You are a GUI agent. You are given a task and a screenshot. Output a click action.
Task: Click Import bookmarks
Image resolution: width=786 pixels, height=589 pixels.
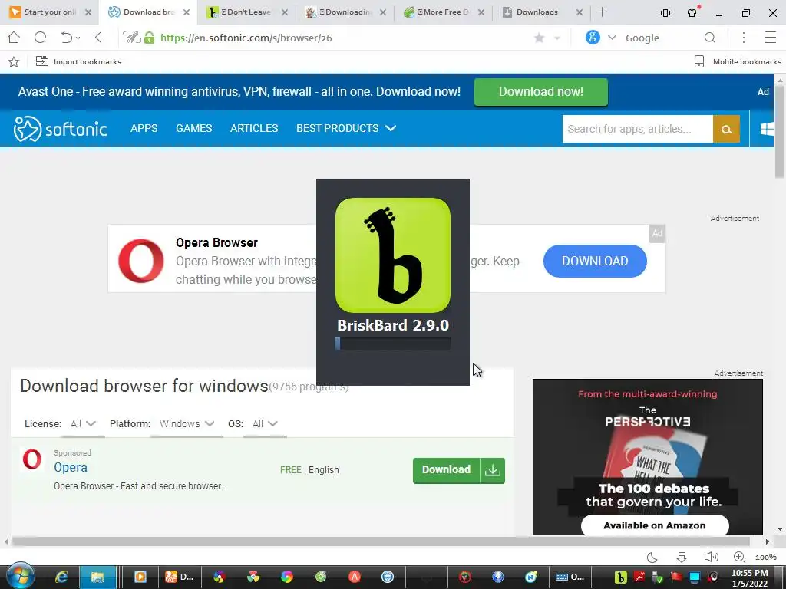[78, 61]
